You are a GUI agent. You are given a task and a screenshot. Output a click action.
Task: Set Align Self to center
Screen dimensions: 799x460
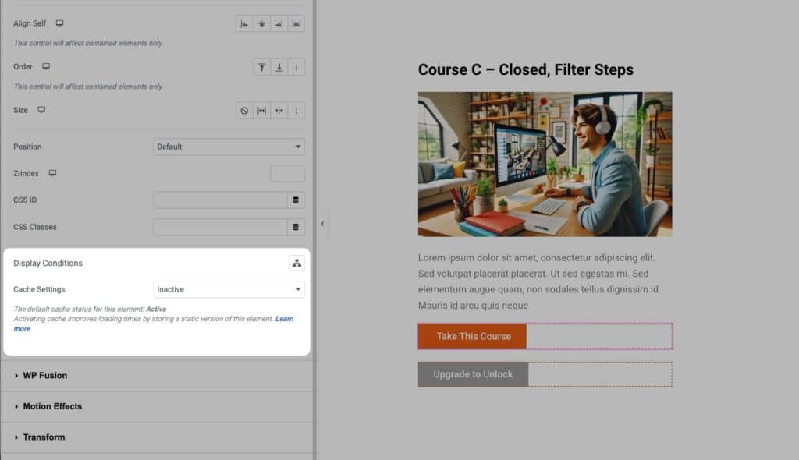click(262, 24)
